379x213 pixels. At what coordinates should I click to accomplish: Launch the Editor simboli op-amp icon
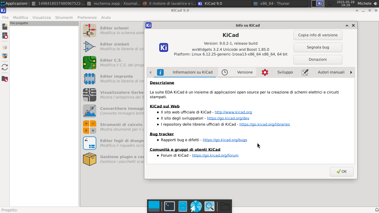[90, 47]
